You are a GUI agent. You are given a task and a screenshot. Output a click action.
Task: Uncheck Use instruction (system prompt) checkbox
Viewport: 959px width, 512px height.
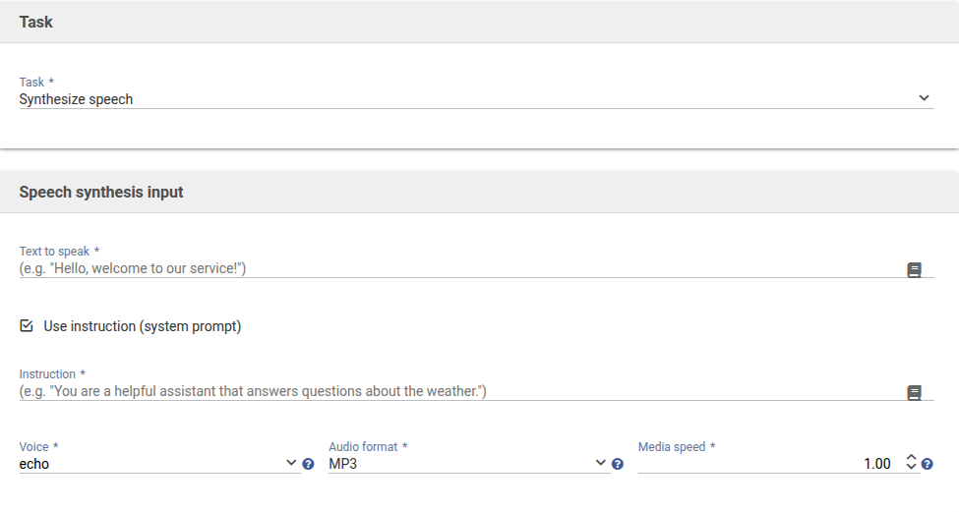[x=27, y=325]
